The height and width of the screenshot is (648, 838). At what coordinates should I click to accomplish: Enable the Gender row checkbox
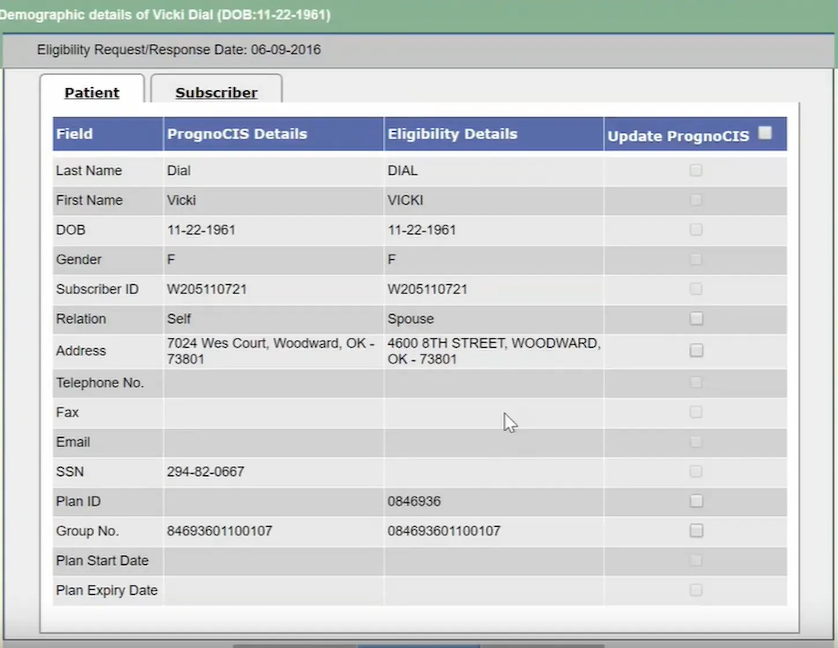pyautogui.click(x=696, y=259)
